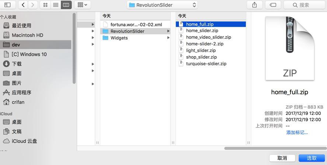Click the RevolutionSlider folder icon in column
The width and height of the screenshot is (327, 165).
coord(105,31)
